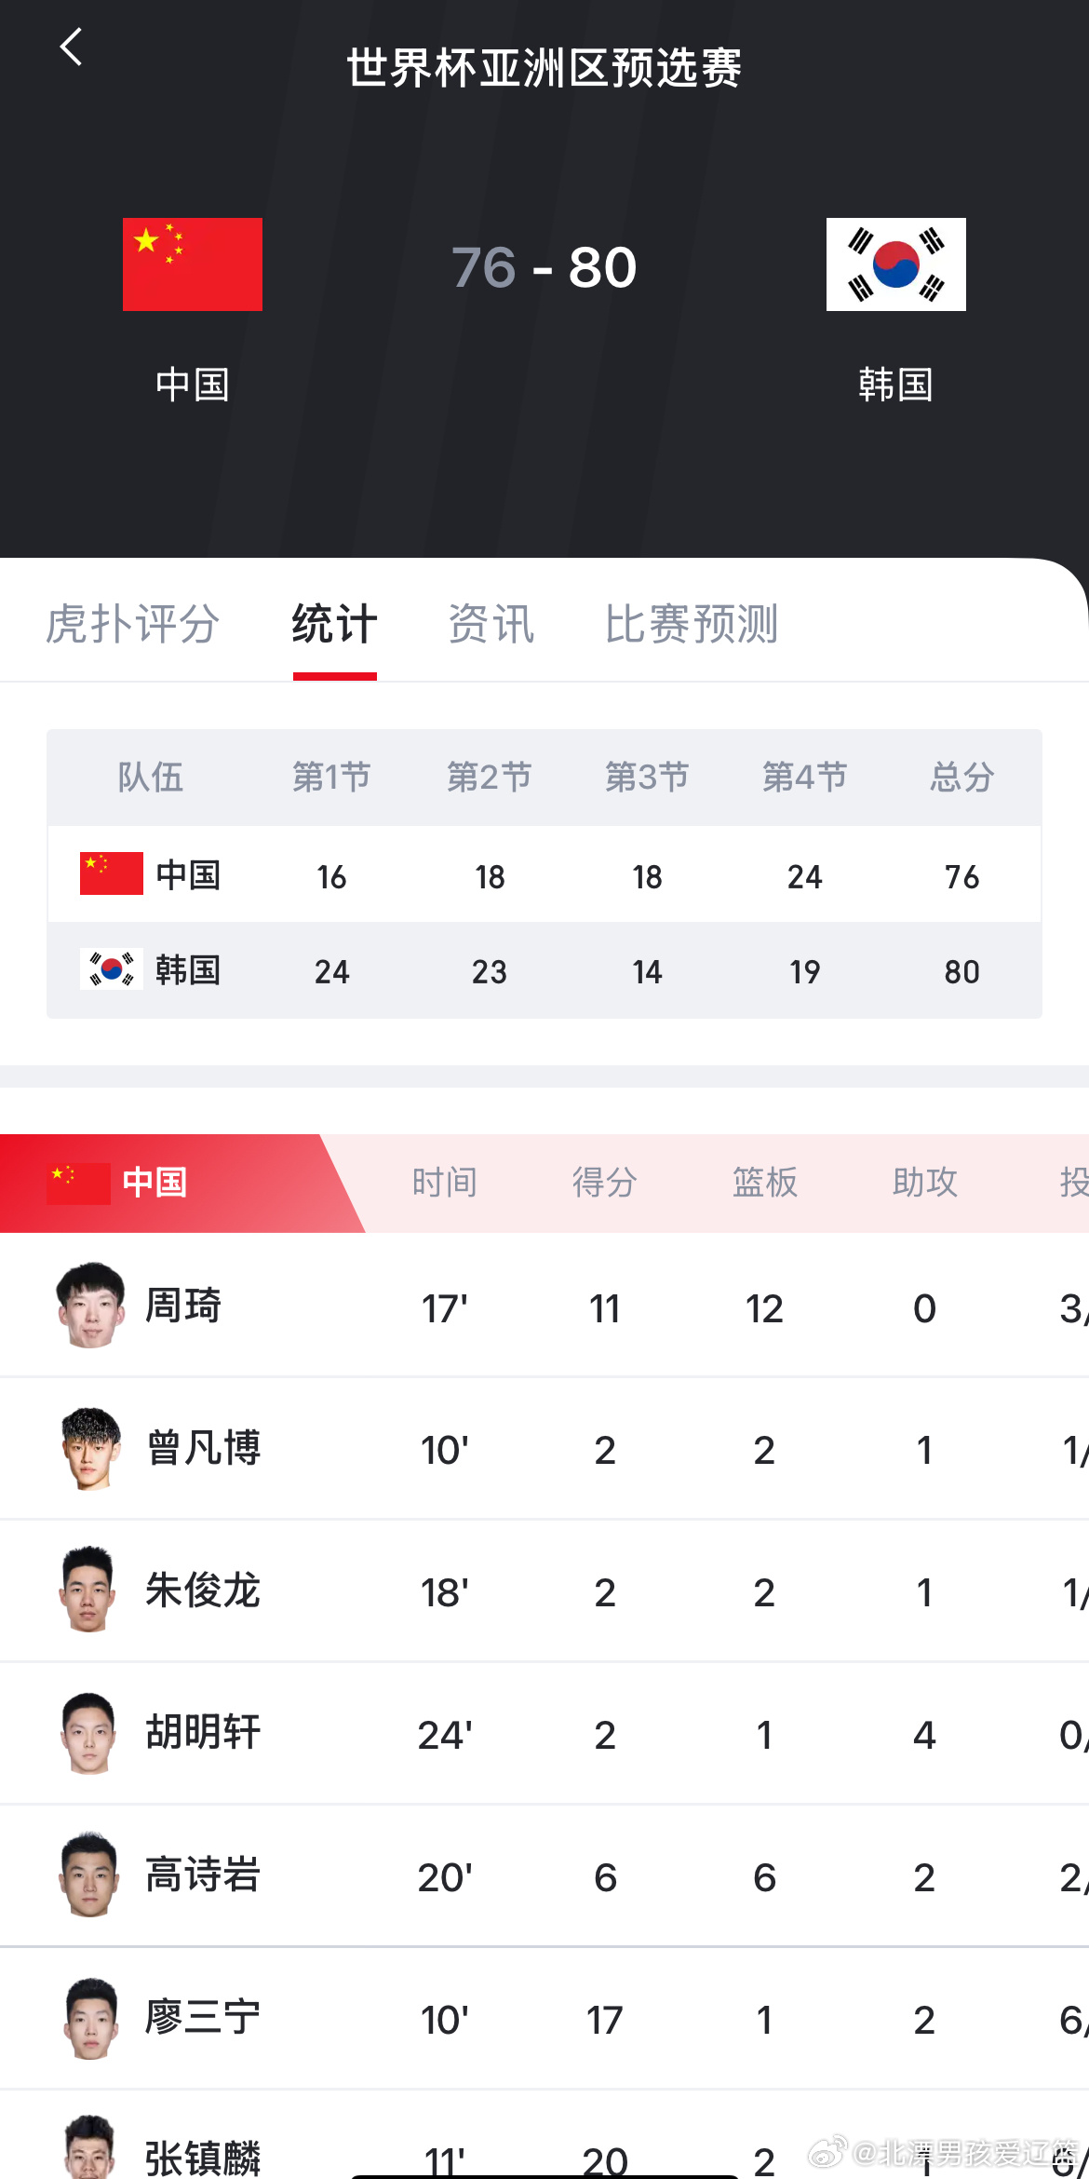
Task: Click the China flag next to the score
Action: [192, 264]
